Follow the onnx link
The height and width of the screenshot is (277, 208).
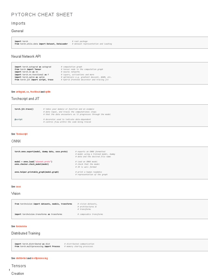point(18,187)
